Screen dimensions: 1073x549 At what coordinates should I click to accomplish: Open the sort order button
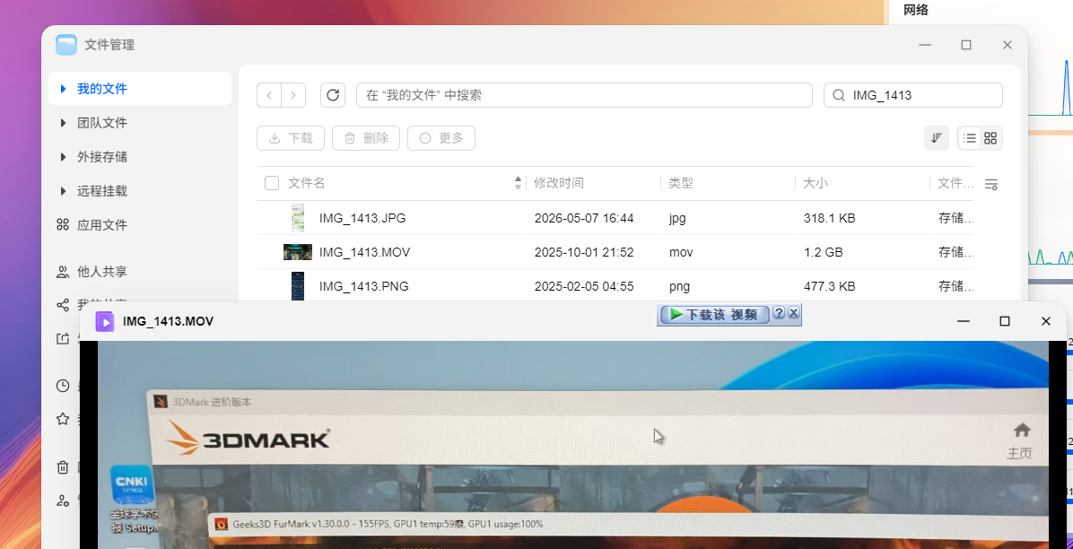tap(936, 138)
